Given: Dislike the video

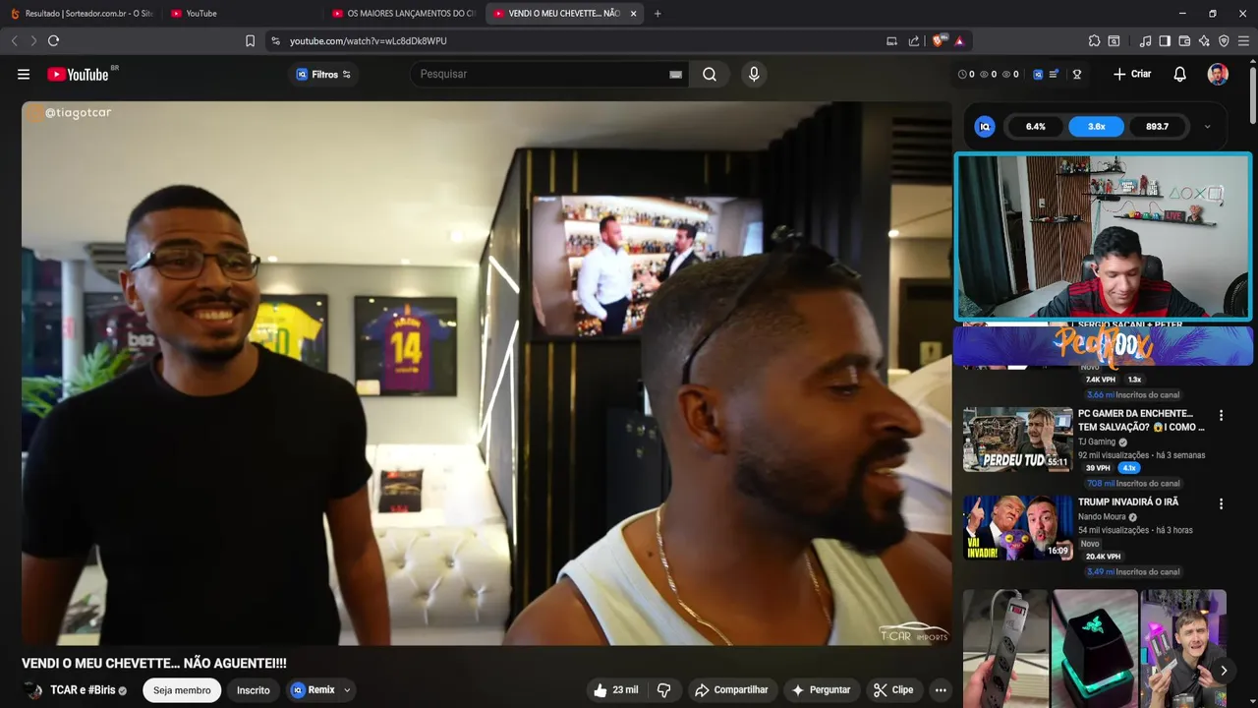Looking at the screenshot, I should [x=663, y=690].
